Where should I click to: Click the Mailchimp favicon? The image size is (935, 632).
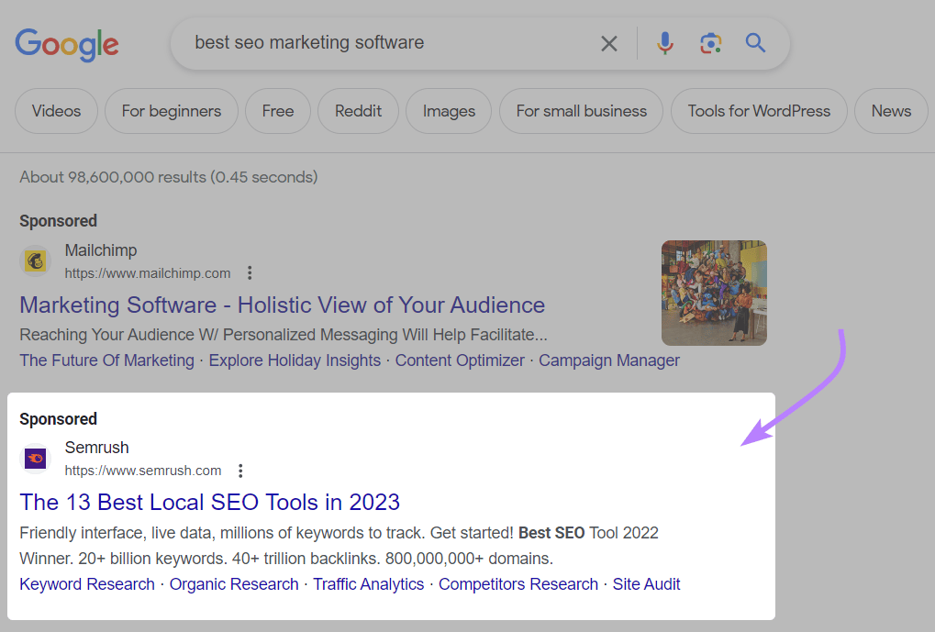pyautogui.click(x=35, y=261)
